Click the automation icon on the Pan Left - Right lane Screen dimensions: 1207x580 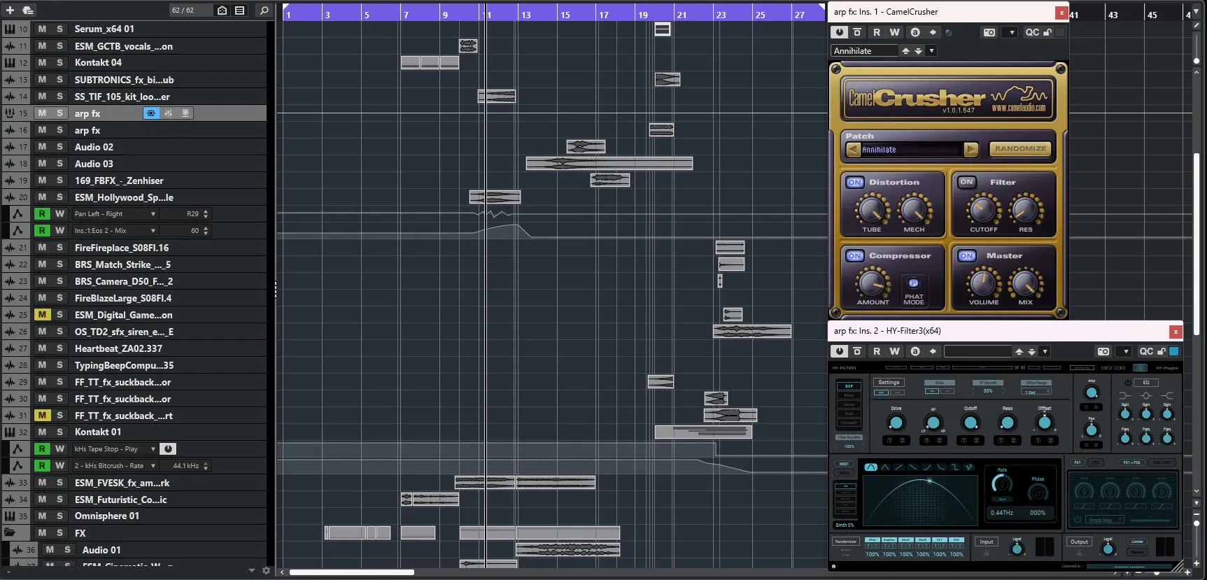point(18,214)
